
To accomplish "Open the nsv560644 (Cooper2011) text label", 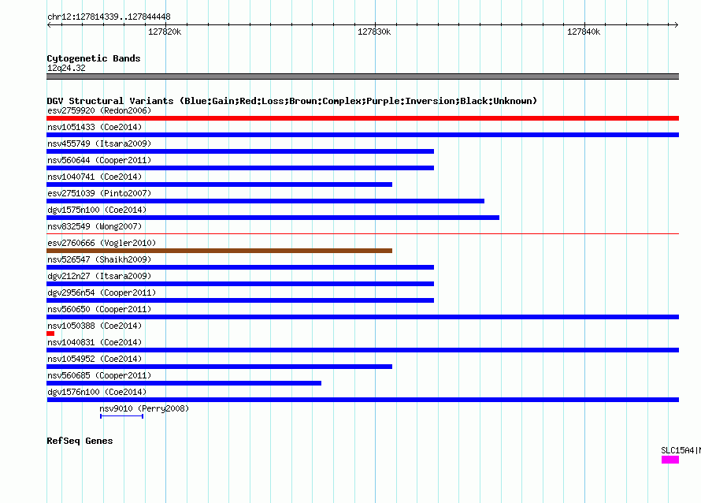I will click(99, 160).
